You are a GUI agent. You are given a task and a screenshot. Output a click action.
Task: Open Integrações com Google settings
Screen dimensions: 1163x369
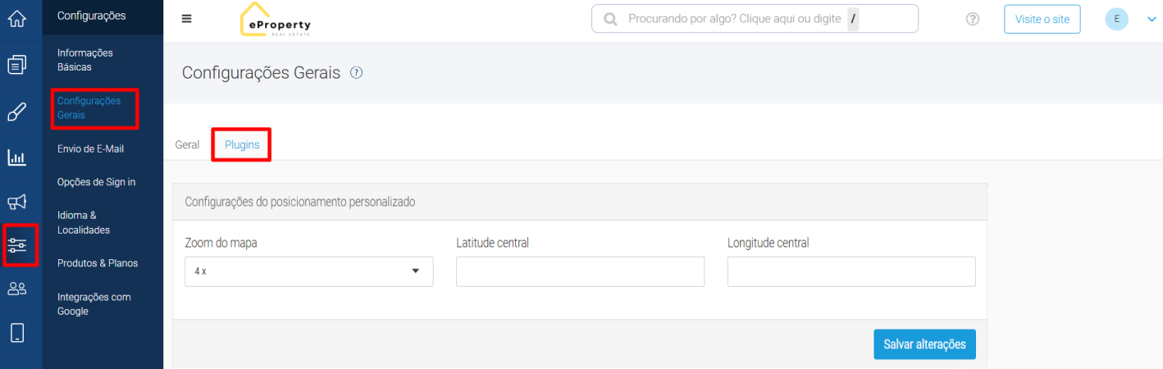point(94,304)
